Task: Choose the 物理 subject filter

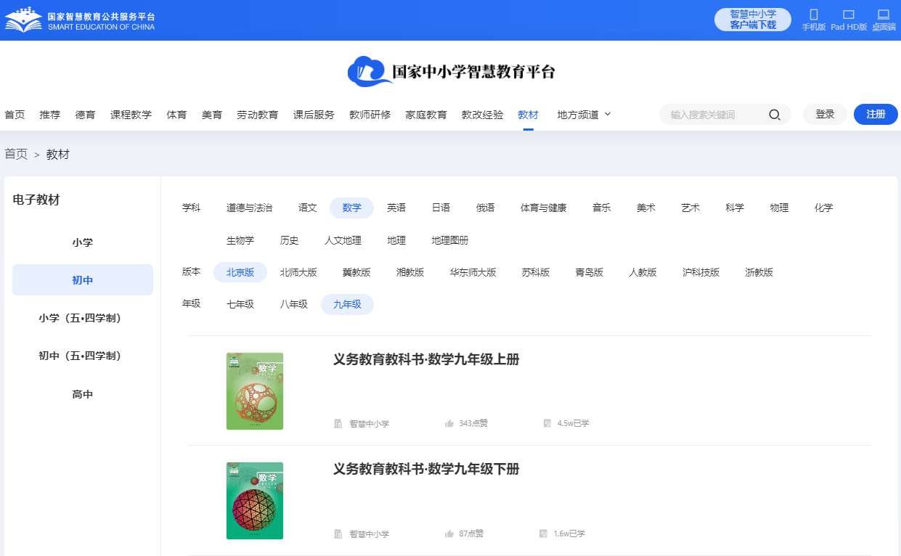Action: pos(779,208)
